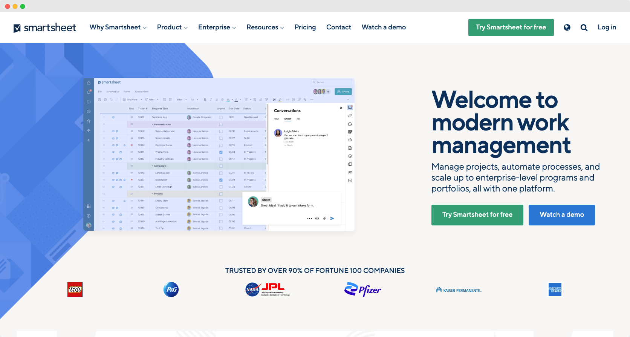Open the Conversations icon in the right rail
This screenshot has width=630, height=337.
(x=350, y=107)
